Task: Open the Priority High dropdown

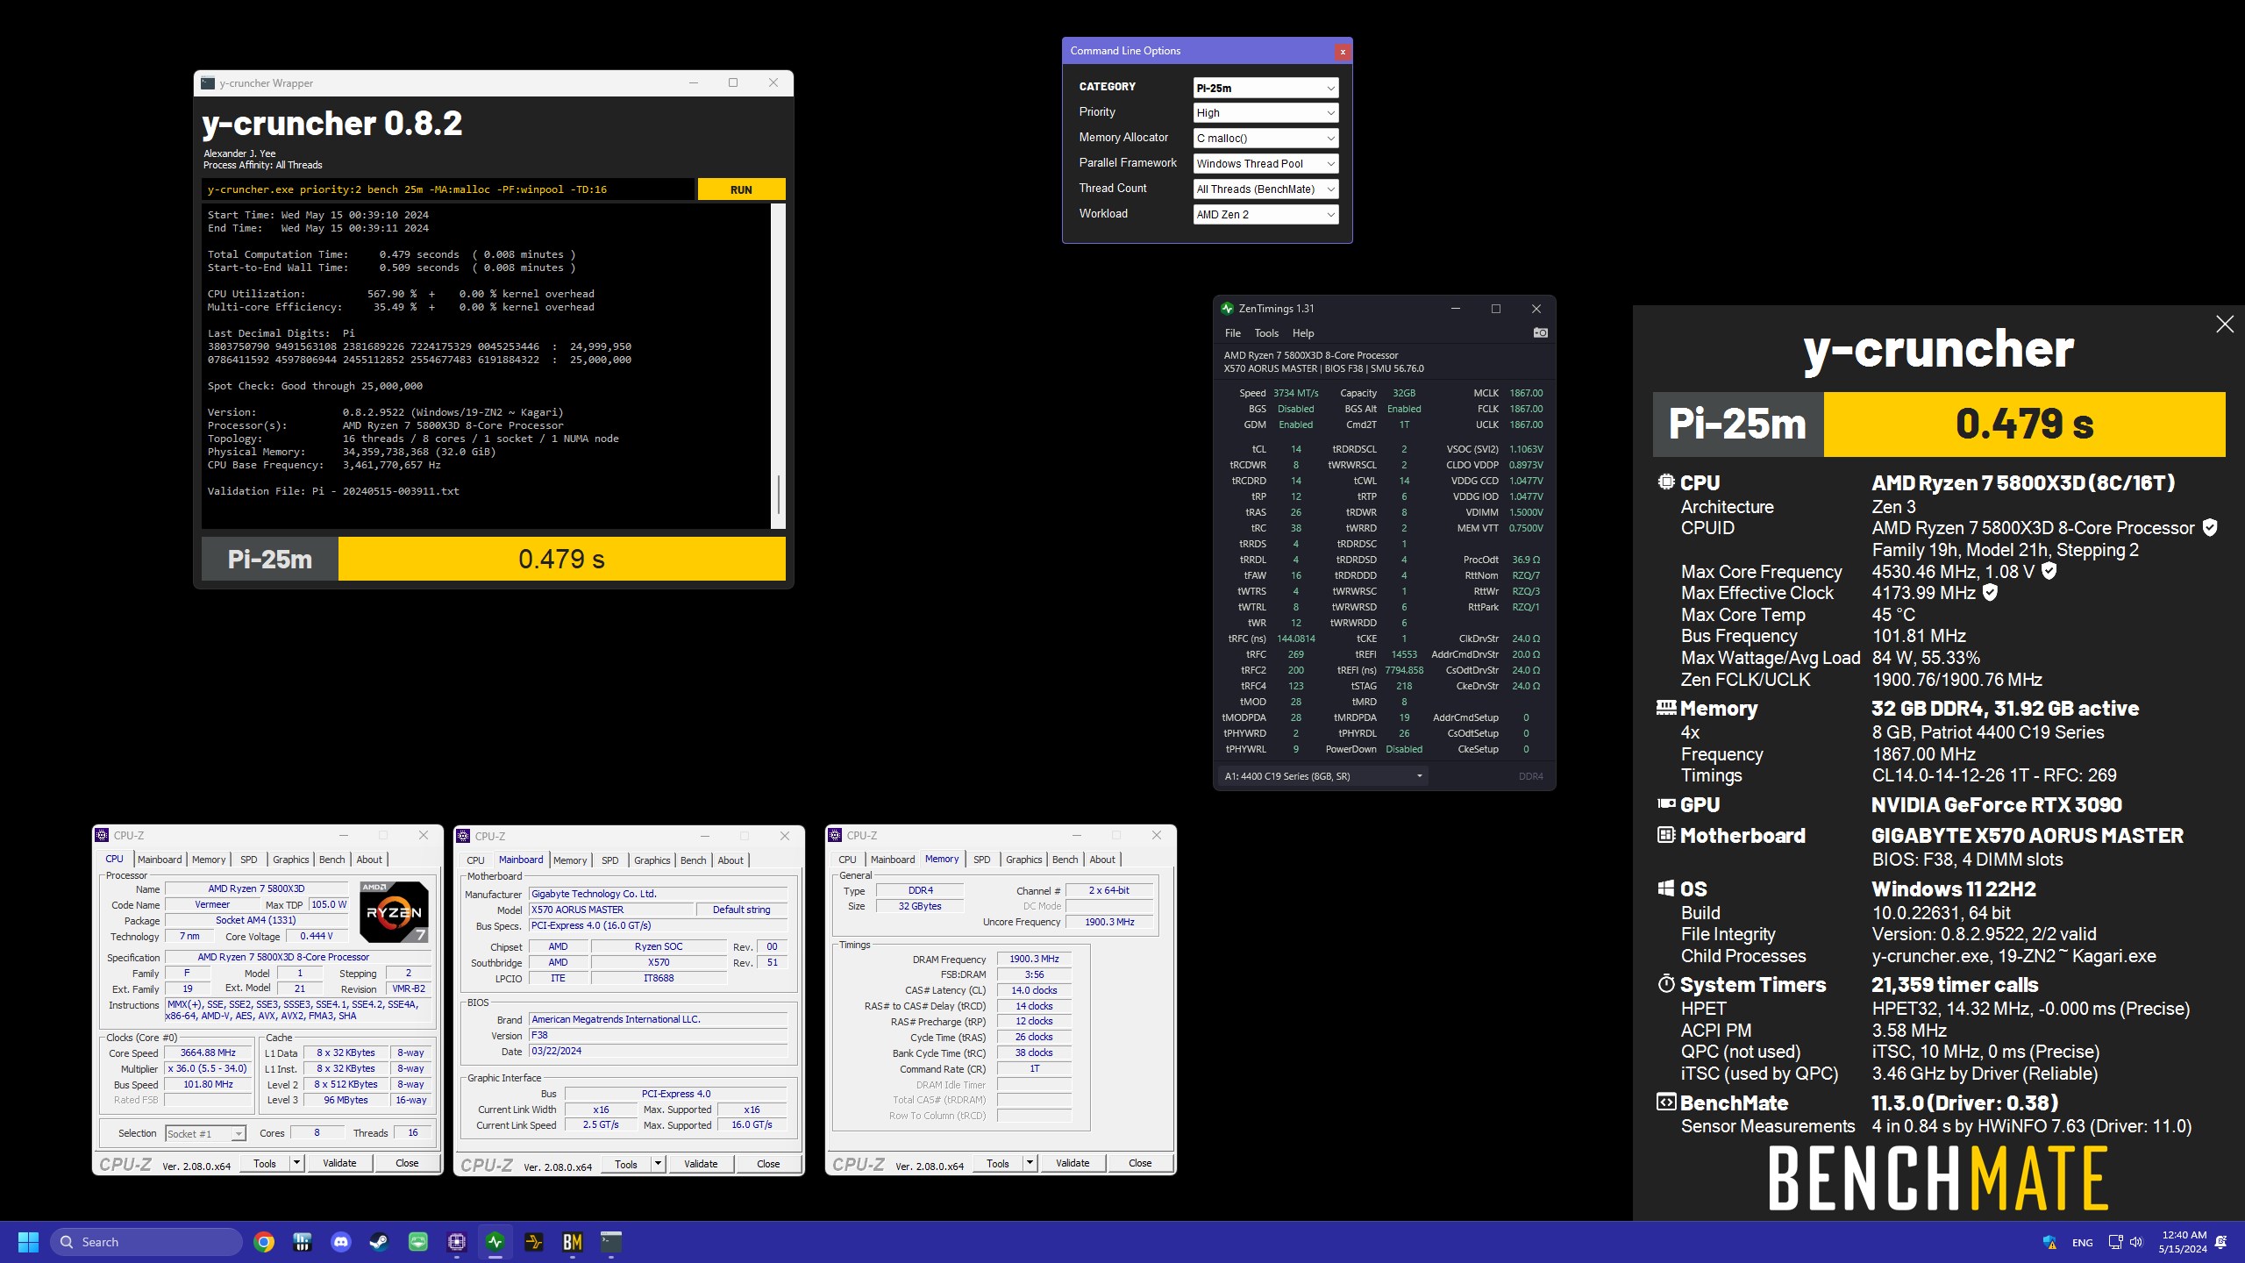Action: click(1265, 113)
